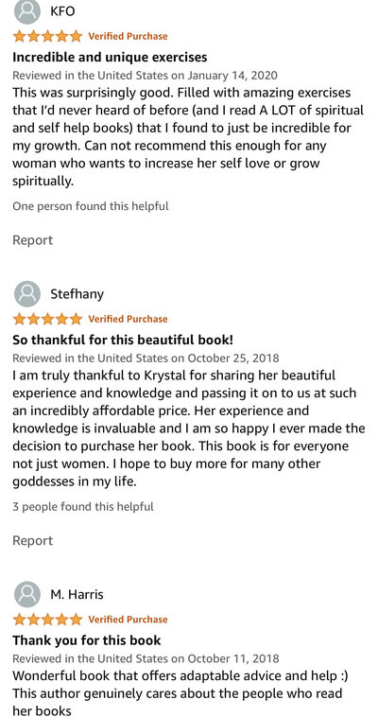Click the January 14, 2020 review date line

[145, 75]
